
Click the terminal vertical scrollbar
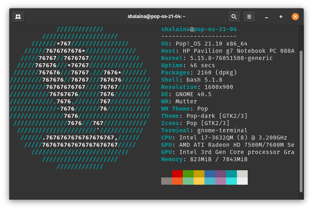pyautogui.click(x=301, y=121)
